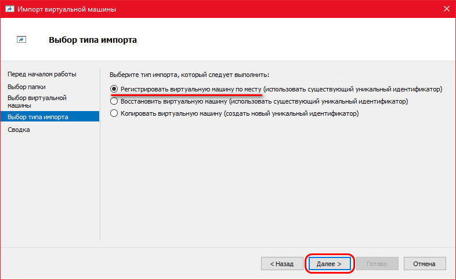Select 'Восстановить виртуальную машину' radio button
This screenshot has height=280, width=456.
pos(114,101)
